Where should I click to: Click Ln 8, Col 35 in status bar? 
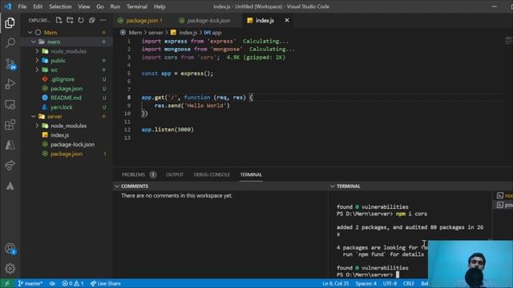click(335, 283)
